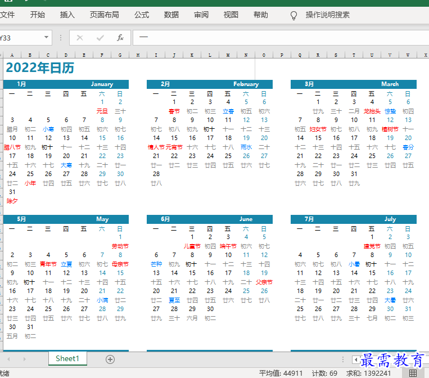
Task: Select column M header
Action: point(228,55)
